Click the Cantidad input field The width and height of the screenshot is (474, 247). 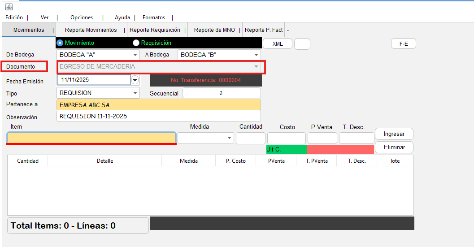coord(250,138)
